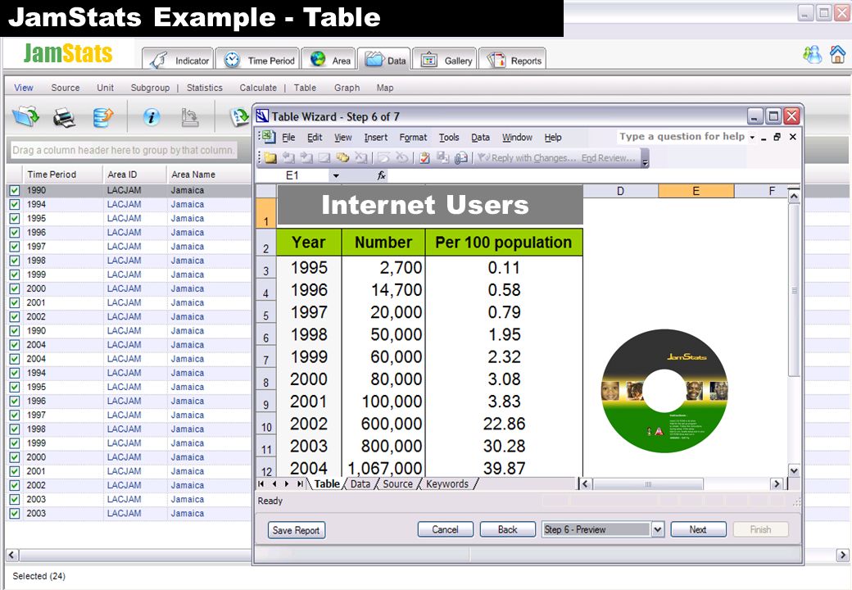Click the users icon at top right
The image size is (852, 590).
click(x=813, y=54)
